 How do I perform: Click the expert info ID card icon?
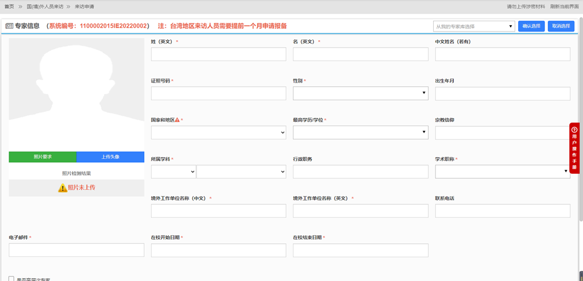coord(9,26)
